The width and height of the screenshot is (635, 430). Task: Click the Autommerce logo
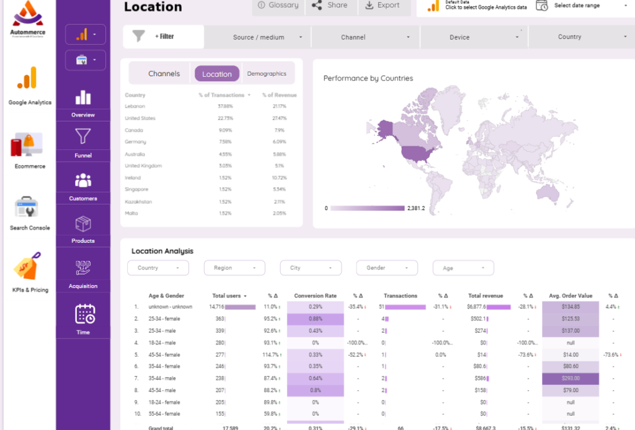tap(27, 18)
